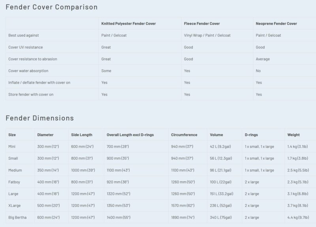Select the Neoprene Fender Cover column header
The width and height of the screenshot is (316, 227).
coord(276,24)
